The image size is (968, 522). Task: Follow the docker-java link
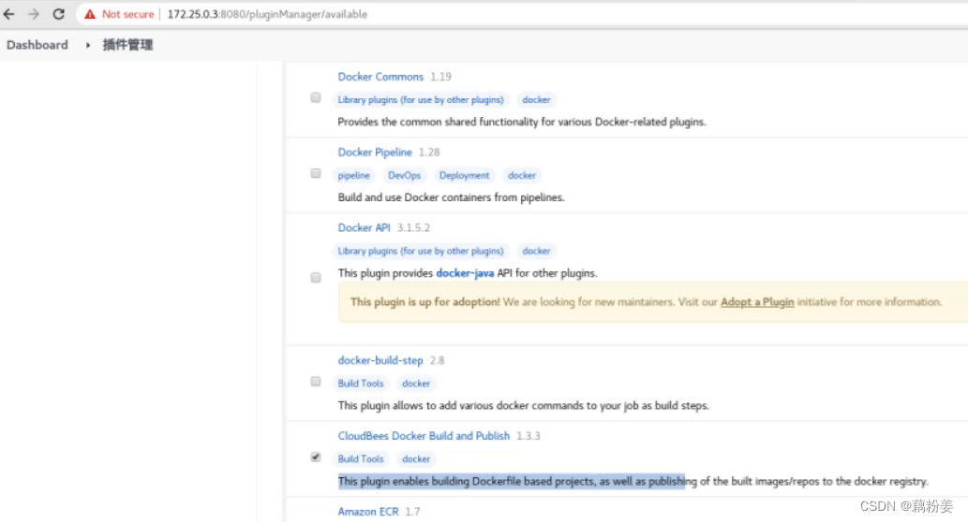pyautogui.click(x=465, y=273)
